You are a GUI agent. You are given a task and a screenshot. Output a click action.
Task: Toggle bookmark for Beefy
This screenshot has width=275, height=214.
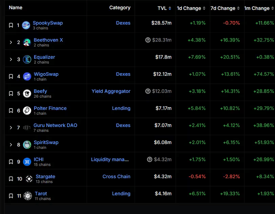[11, 94]
